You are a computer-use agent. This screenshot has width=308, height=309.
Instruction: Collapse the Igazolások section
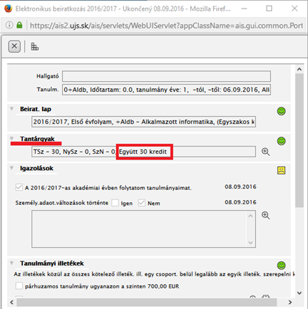(x=11, y=168)
